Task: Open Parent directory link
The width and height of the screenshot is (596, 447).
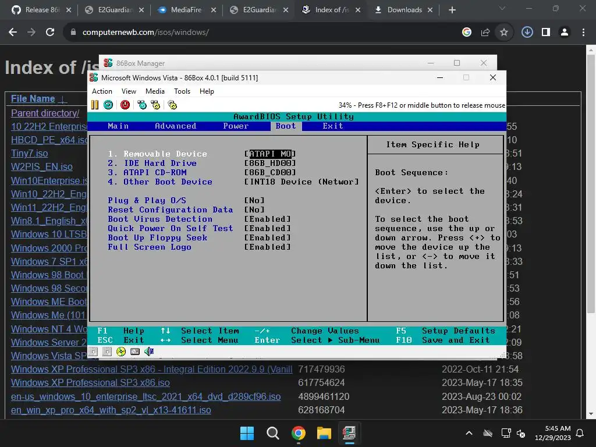Action: point(45,113)
